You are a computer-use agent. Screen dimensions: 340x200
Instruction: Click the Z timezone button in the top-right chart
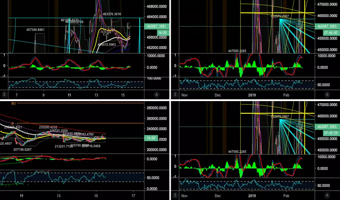pyautogui.click(x=175, y=95)
